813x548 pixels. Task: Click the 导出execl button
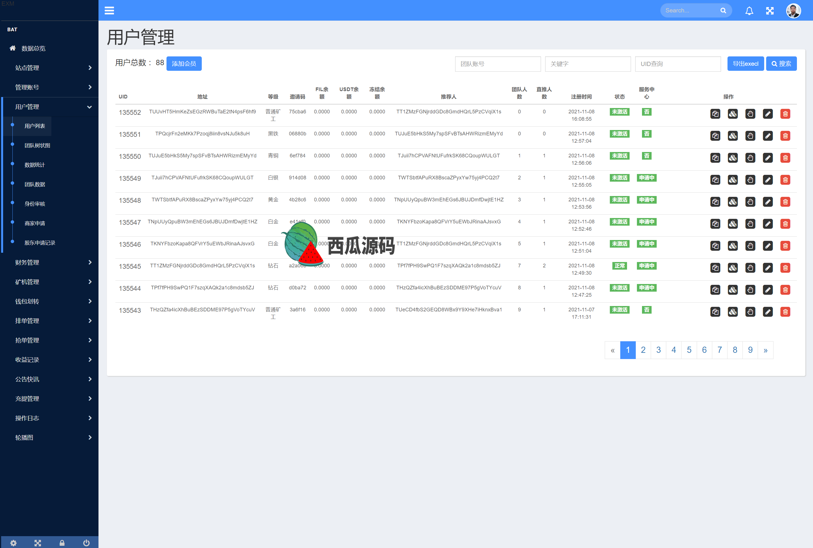[746, 64]
